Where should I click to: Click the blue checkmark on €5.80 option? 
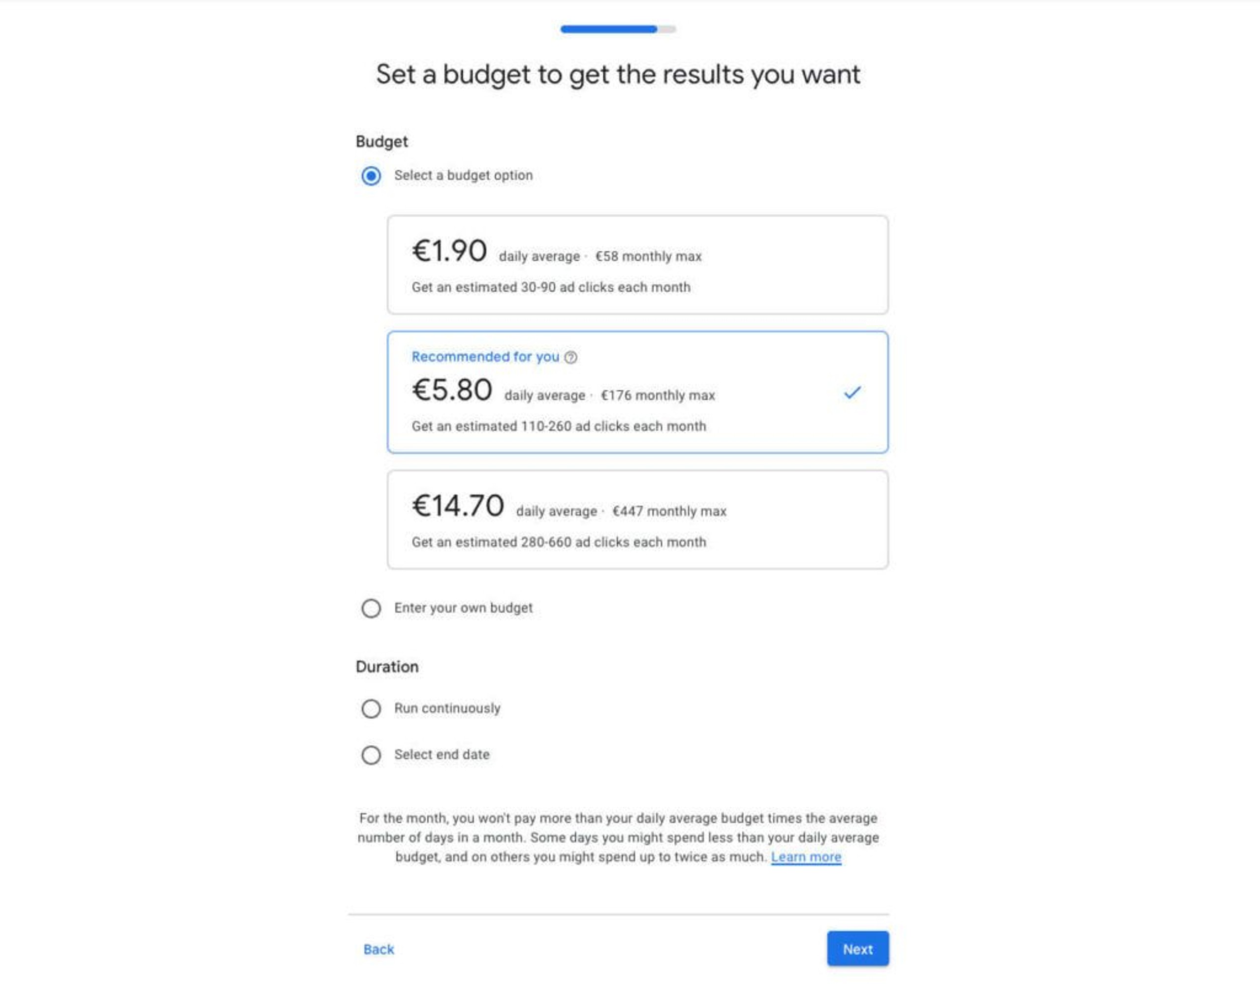852,392
